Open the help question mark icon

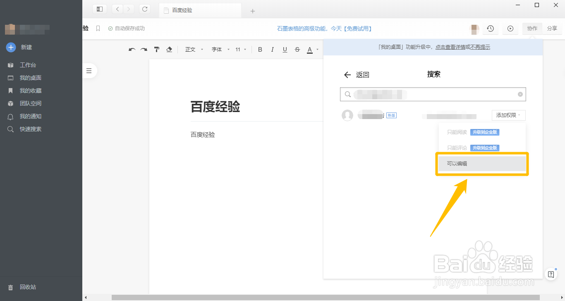pyautogui.click(x=551, y=274)
